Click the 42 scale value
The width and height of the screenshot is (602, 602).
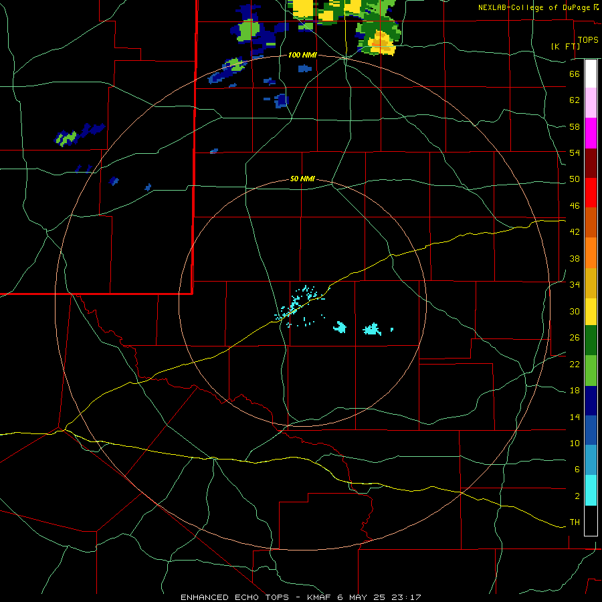tap(575, 232)
